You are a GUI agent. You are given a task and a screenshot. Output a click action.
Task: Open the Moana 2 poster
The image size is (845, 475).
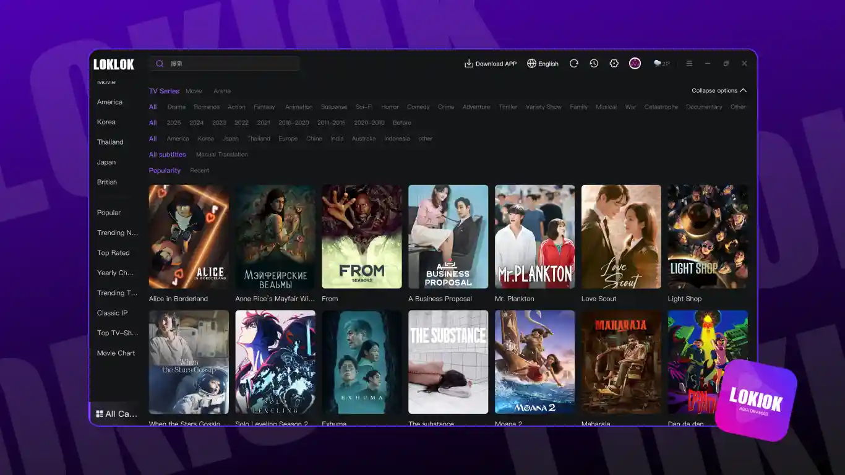[x=535, y=362]
